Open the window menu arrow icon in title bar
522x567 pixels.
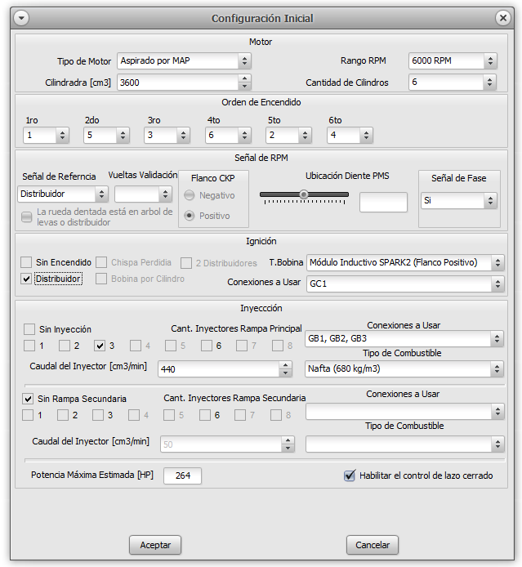(21, 18)
